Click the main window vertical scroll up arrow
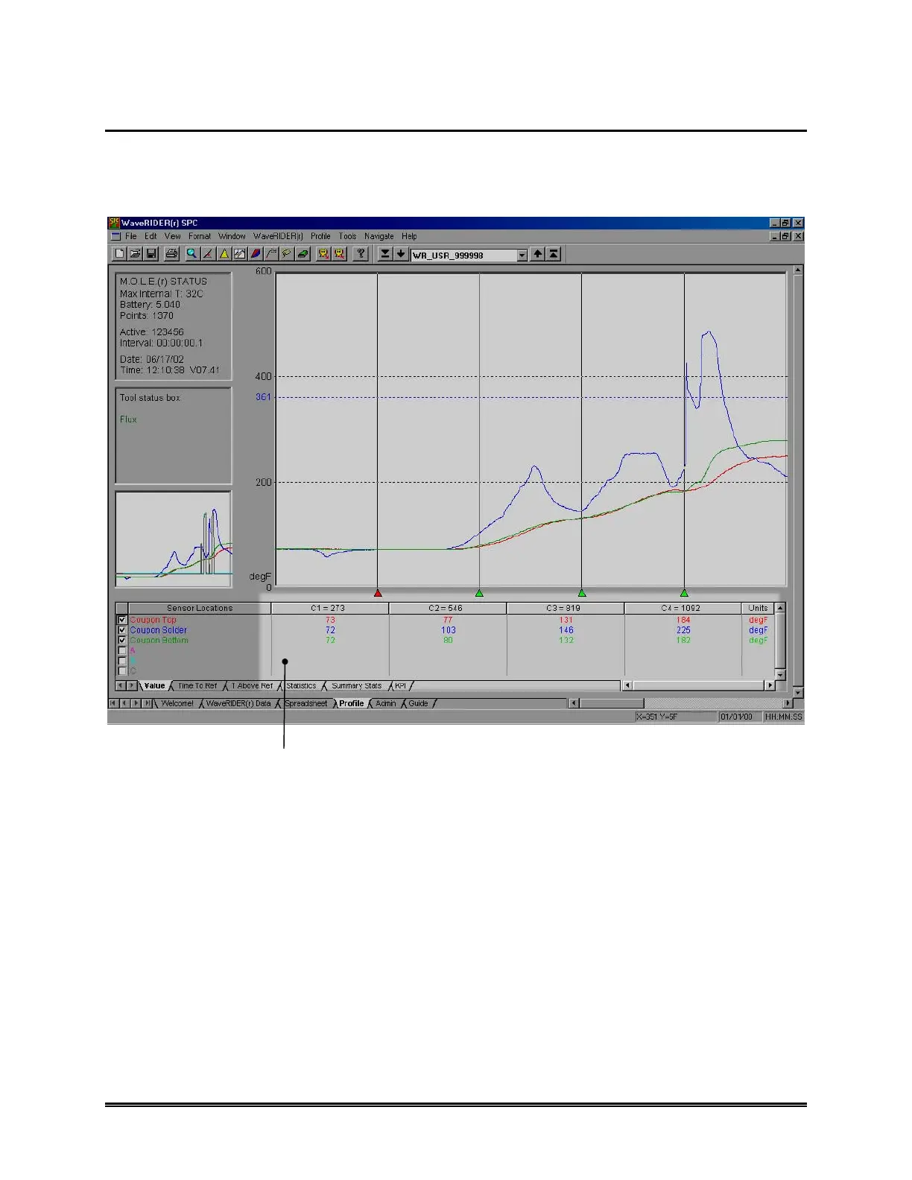The width and height of the screenshot is (912, 1180). click(x=798, y=270)
